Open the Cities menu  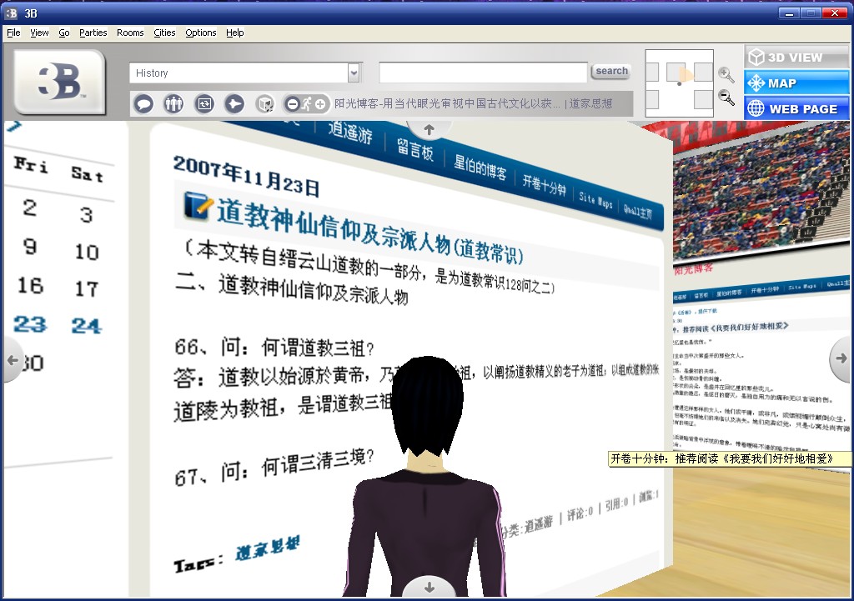164,33
